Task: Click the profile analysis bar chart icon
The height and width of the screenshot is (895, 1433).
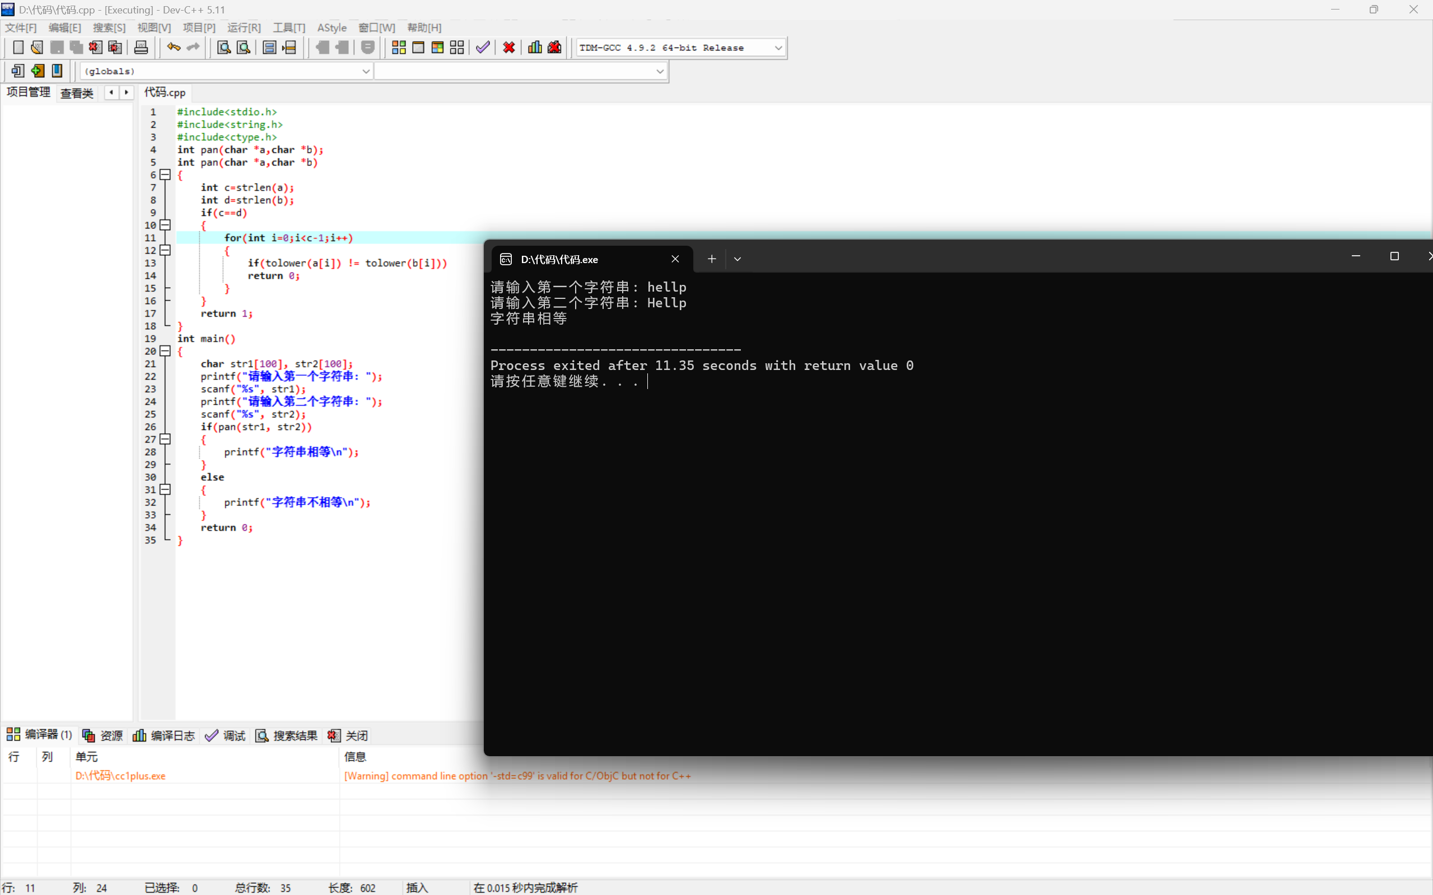Action: coord(535,48)
